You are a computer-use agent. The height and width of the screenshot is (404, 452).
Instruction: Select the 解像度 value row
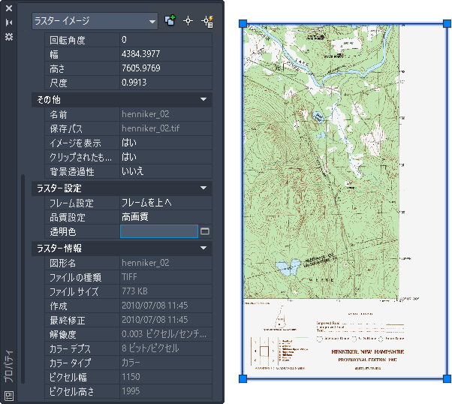[166, 334]
